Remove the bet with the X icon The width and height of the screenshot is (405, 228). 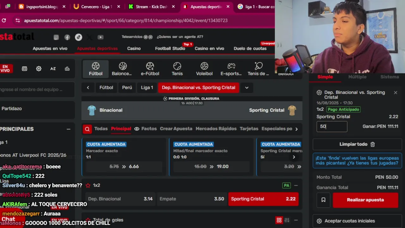(396, 92)
